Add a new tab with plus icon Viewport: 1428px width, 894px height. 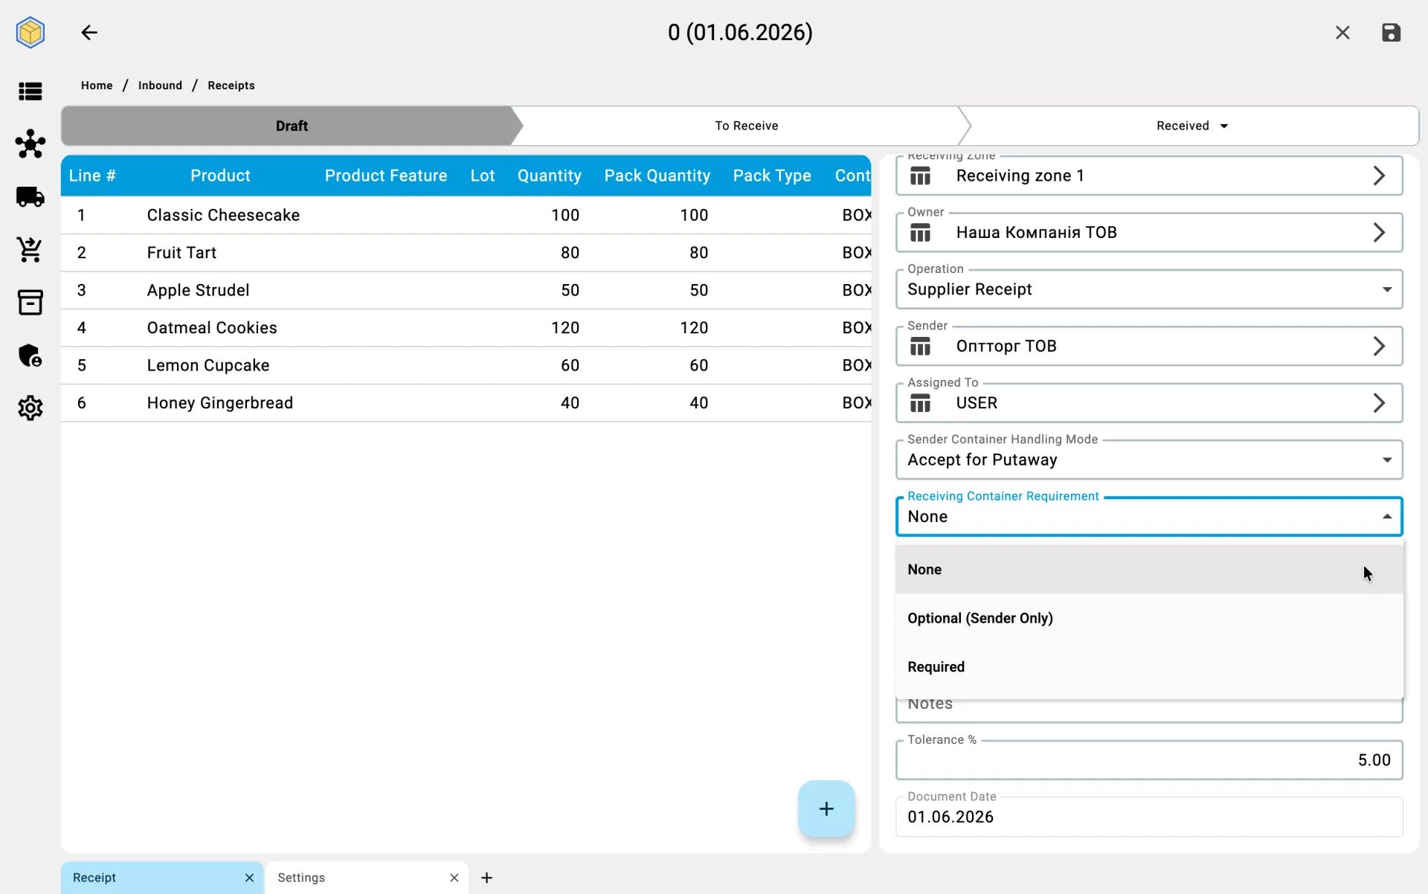point(486,878)
